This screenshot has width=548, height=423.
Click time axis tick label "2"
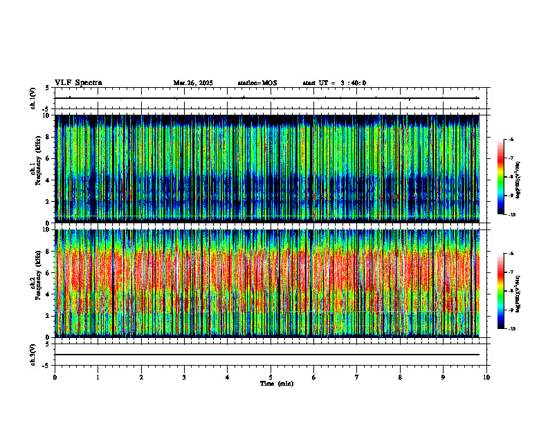[141, 377]
